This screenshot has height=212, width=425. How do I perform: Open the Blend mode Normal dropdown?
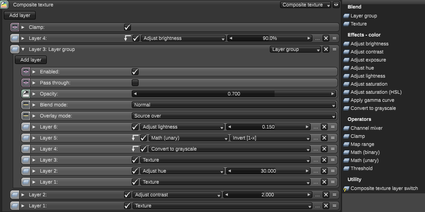[x=234, y=105]
